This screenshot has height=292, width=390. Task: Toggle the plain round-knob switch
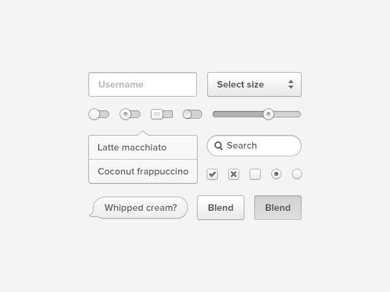99,114
